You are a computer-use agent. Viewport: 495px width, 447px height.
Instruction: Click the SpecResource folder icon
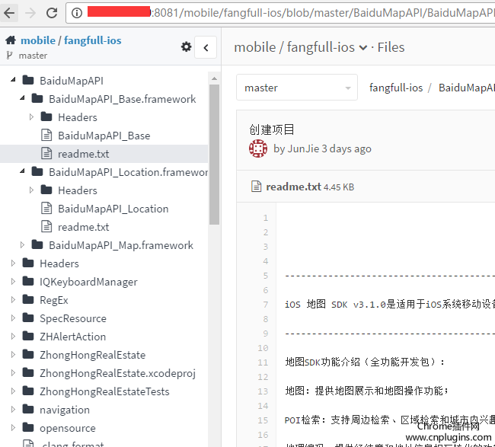28,318
